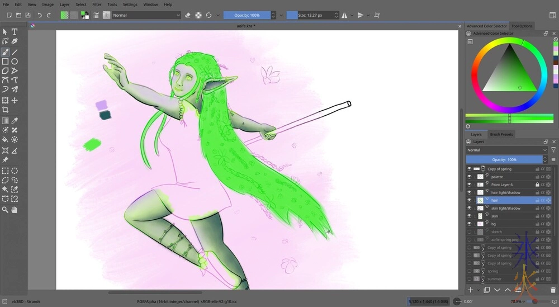
Task: Open the brush blending mode dropdown
Action: 146,15
